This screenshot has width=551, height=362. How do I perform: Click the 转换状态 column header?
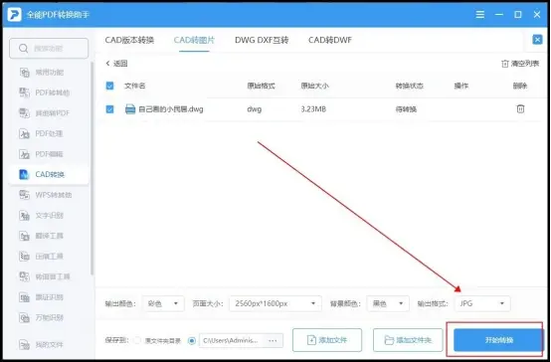point(410,86)
